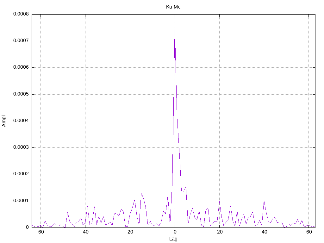Click the Lag x-axis label
The image size is (324, 243).
(x=173, y=239)
